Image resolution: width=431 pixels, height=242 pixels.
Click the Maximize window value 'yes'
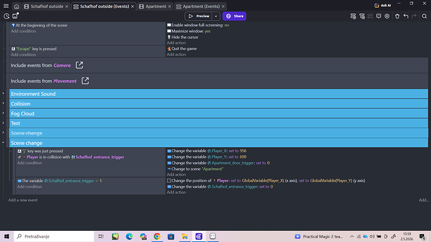pos(207,31)
